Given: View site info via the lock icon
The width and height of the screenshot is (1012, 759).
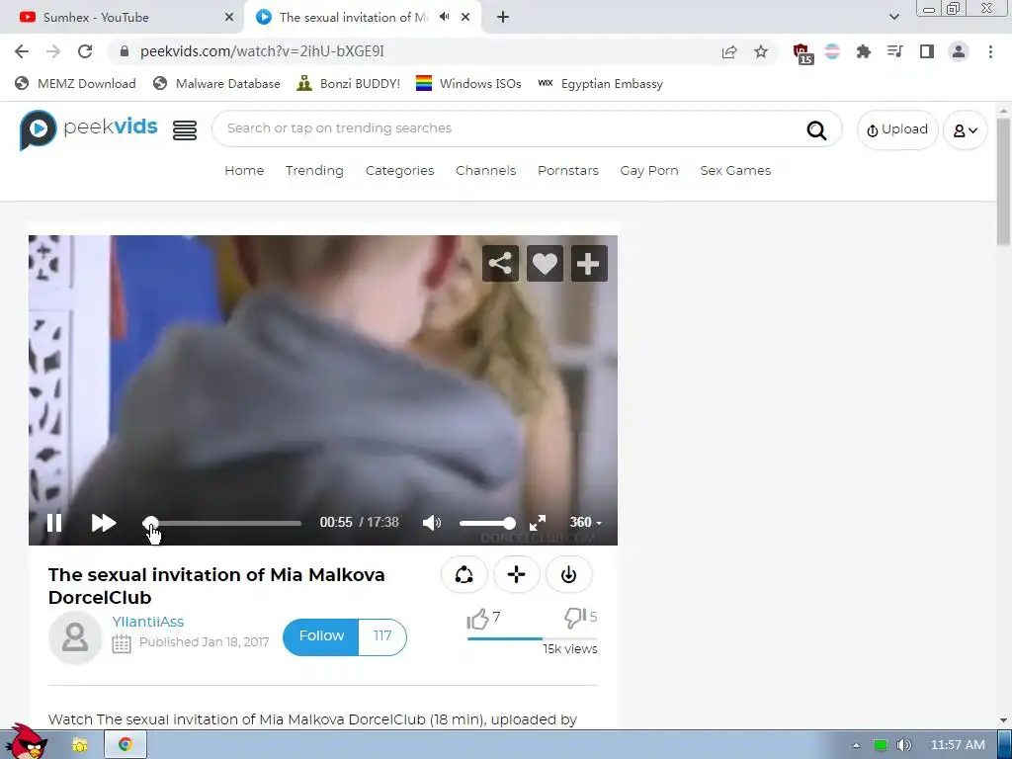Looking at the screenshot, I should [125, 51].
